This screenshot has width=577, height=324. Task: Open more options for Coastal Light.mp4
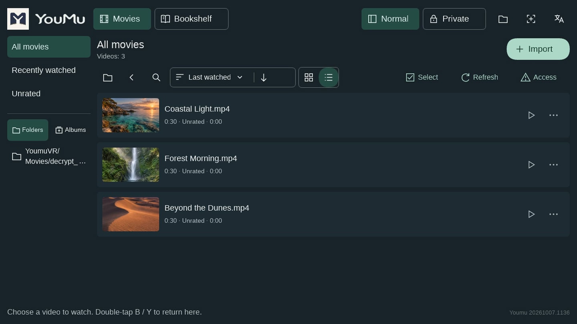[x=553, y=115]
